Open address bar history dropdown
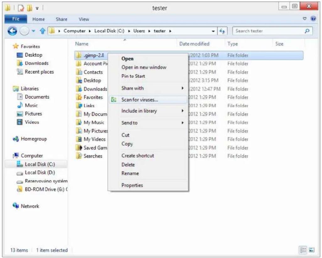 point(213,31)
